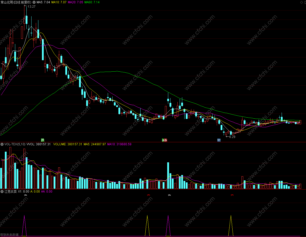Click the volume MA5: 244987.97 value
This screenshot has height=237, width=306.
click(x=95, y=144)
